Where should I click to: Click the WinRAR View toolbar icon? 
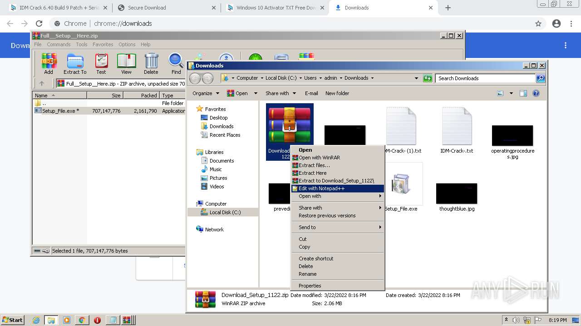click(x=126, y=63)
